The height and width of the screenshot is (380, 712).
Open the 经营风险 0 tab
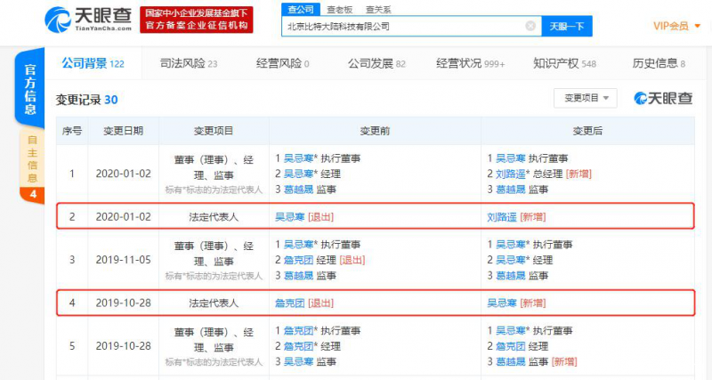282,63
